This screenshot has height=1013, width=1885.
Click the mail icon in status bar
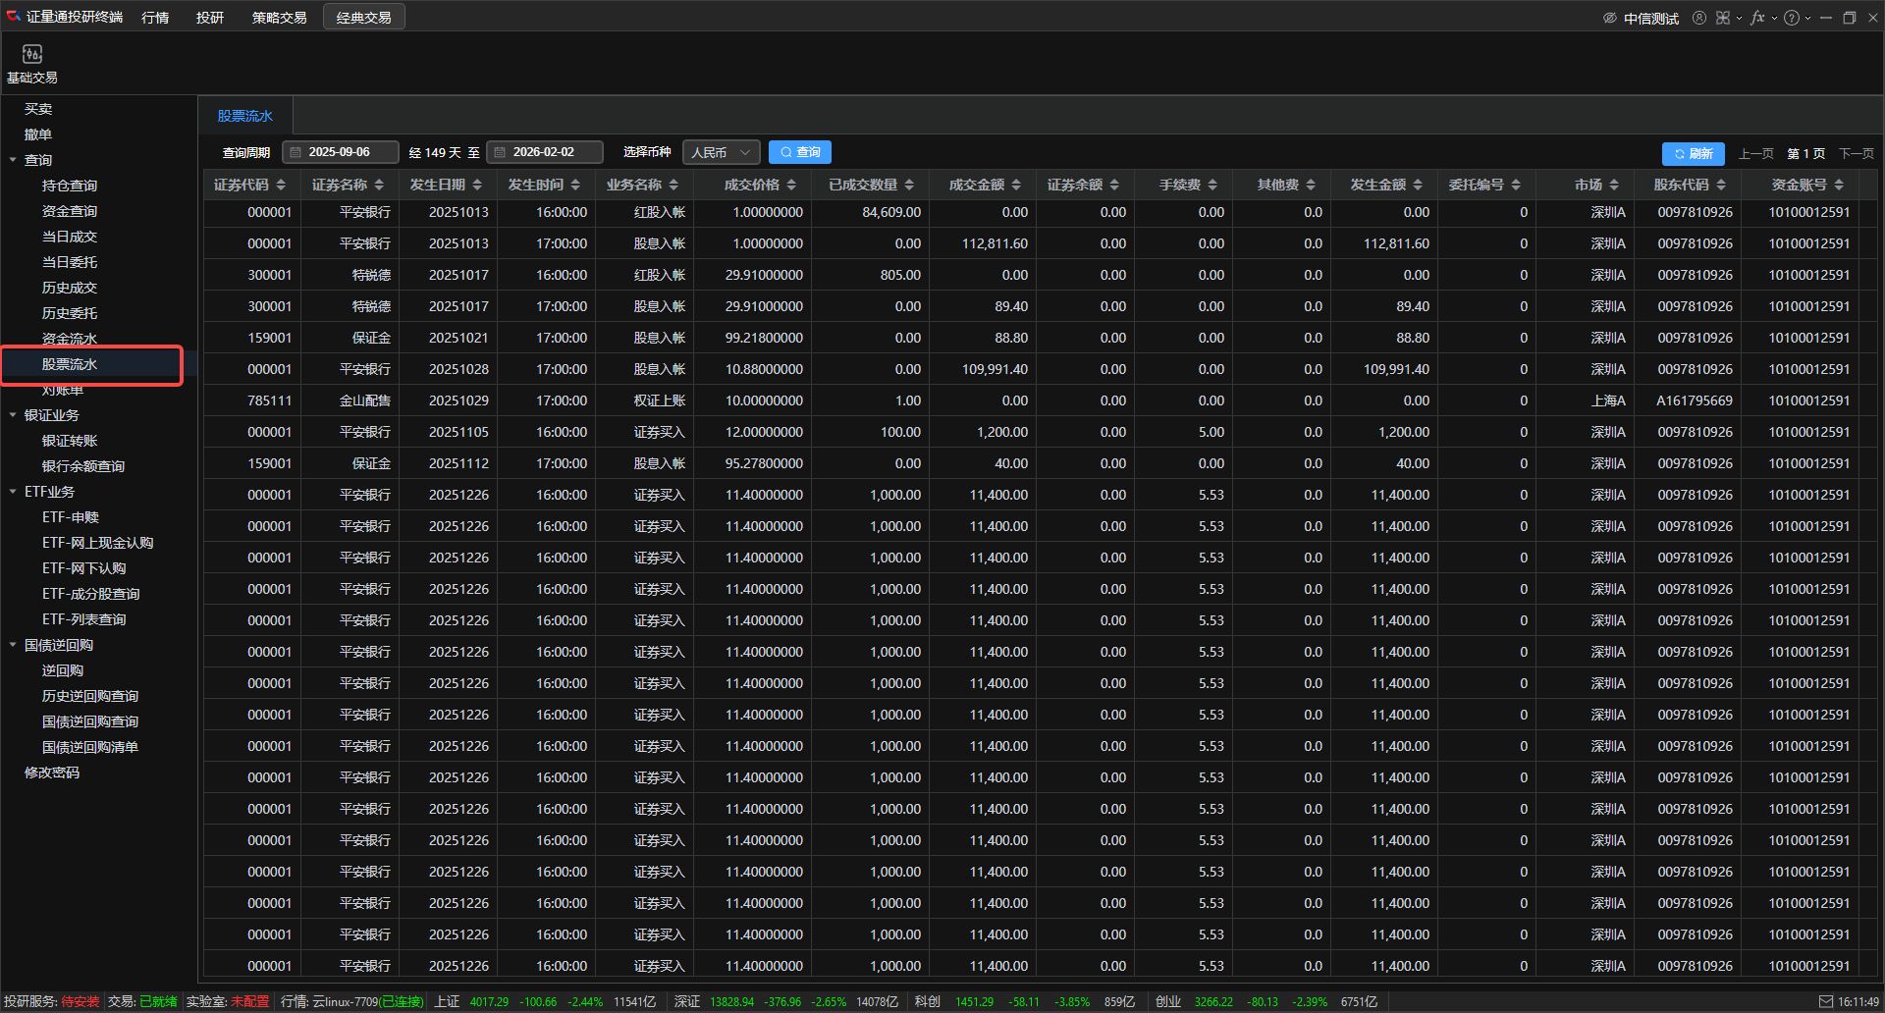(x=1825, y=1001)
